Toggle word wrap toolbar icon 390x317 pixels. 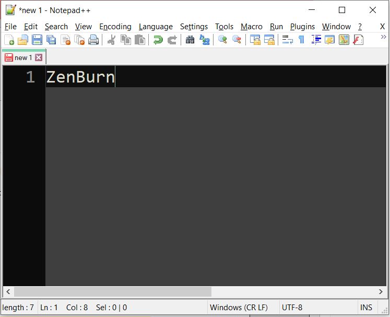[x=287, y=40]
